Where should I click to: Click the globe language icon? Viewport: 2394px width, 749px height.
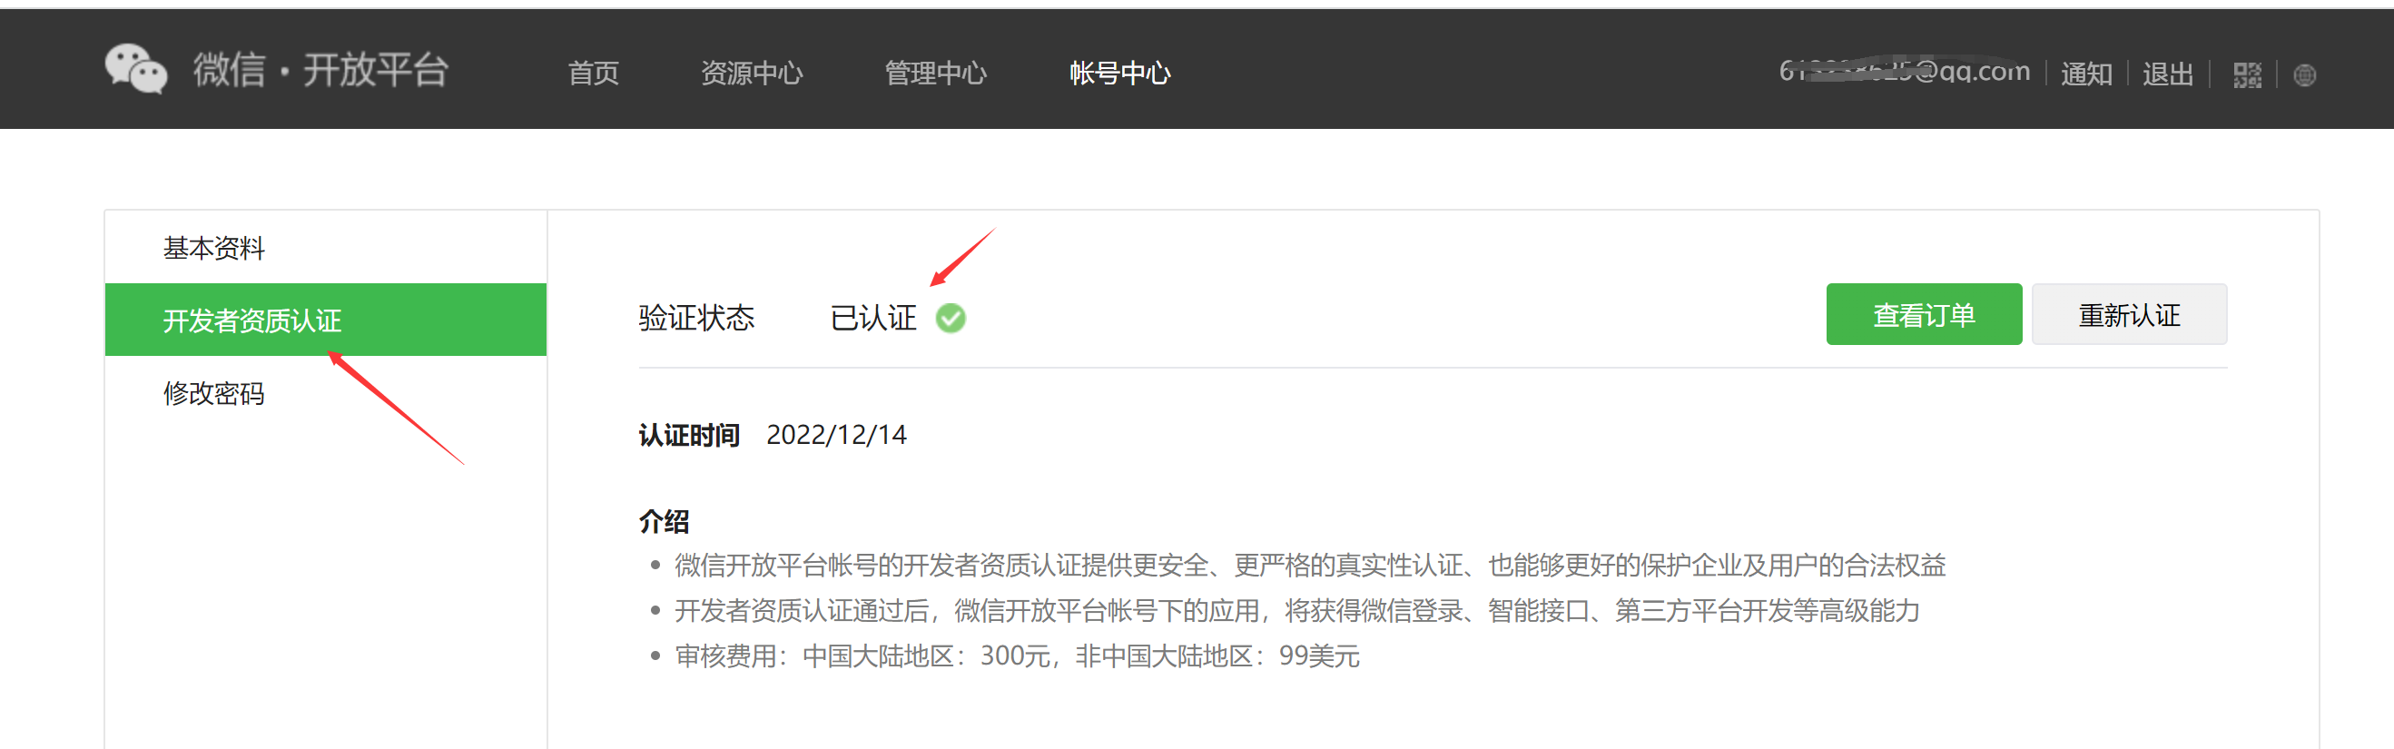[x=2305, y=75]
